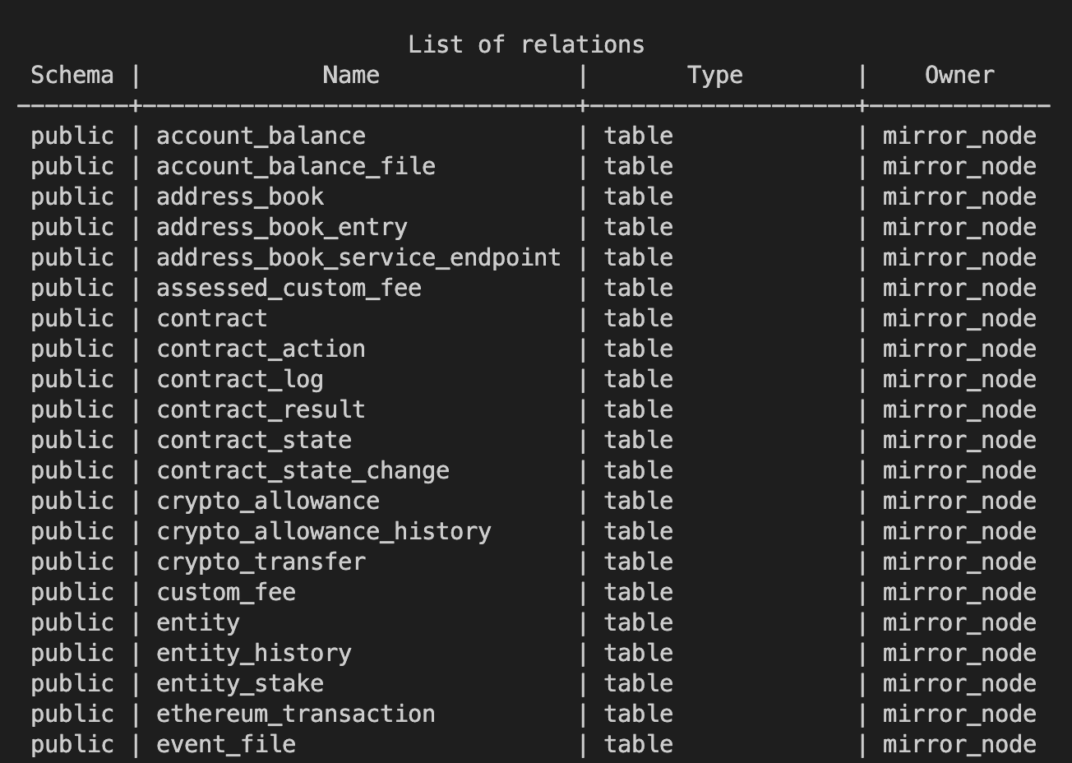
Task: Click the address_book table name
Action: tap(240, 197)
